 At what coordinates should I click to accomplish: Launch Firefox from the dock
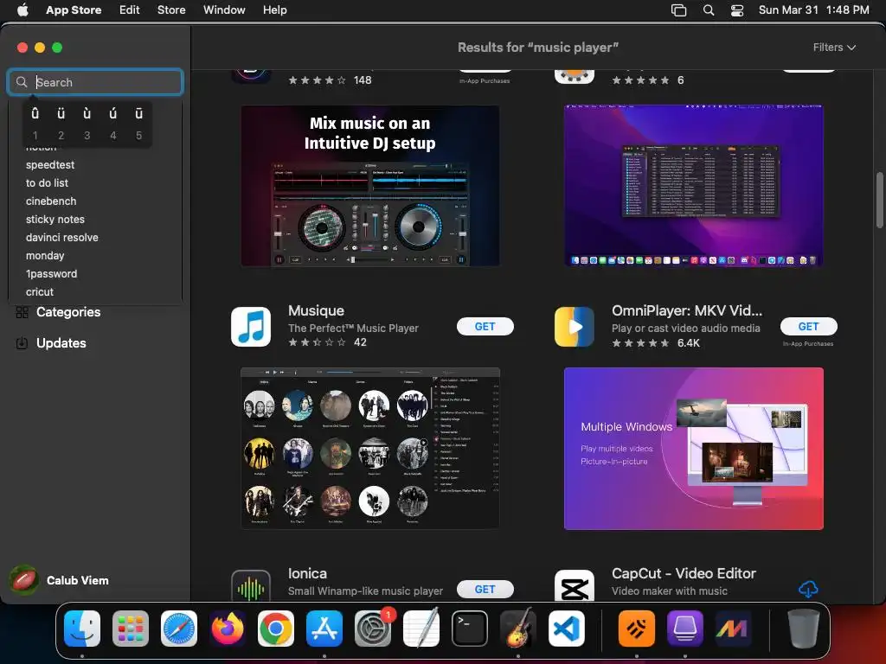click(228, 629)
